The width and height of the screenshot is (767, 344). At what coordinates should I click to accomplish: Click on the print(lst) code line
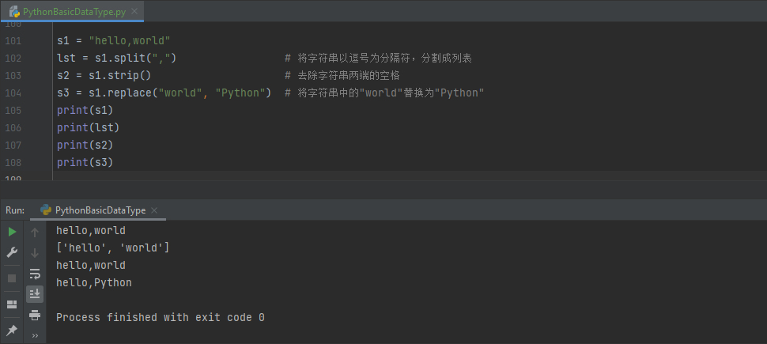tap(87, 127)
